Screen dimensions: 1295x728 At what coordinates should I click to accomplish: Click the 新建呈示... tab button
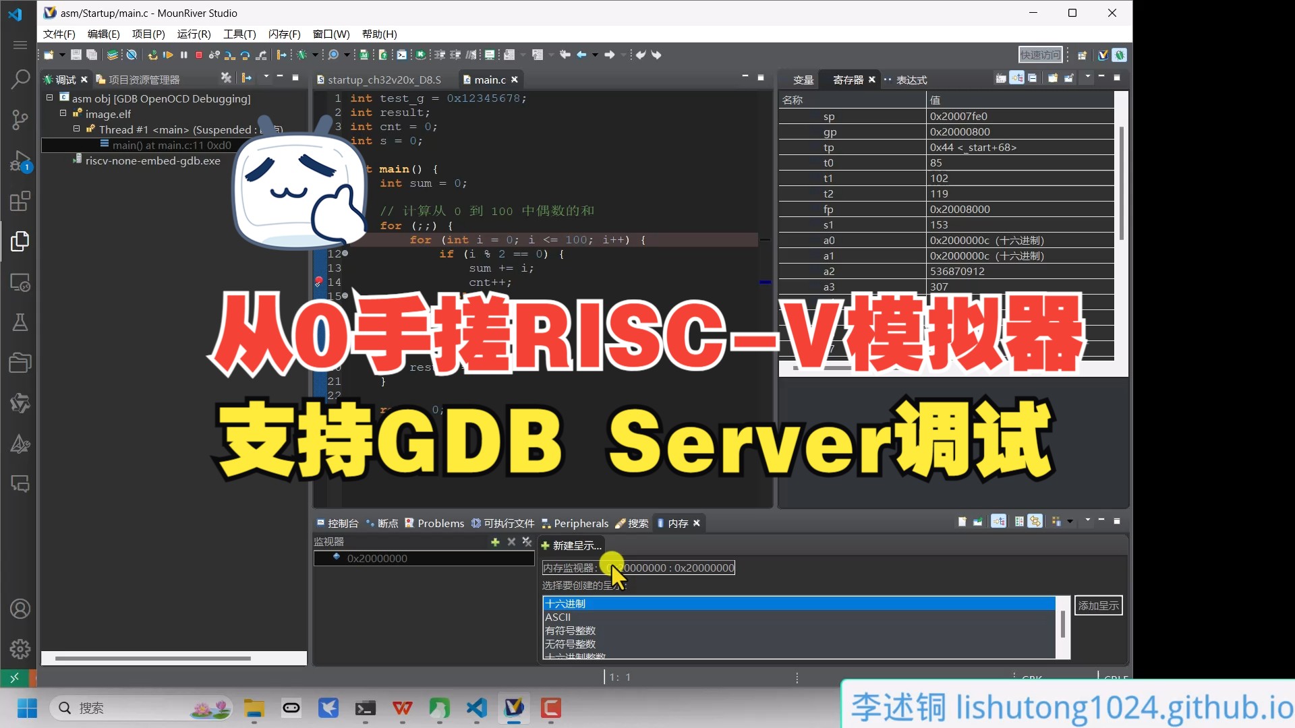pos(571,545)
